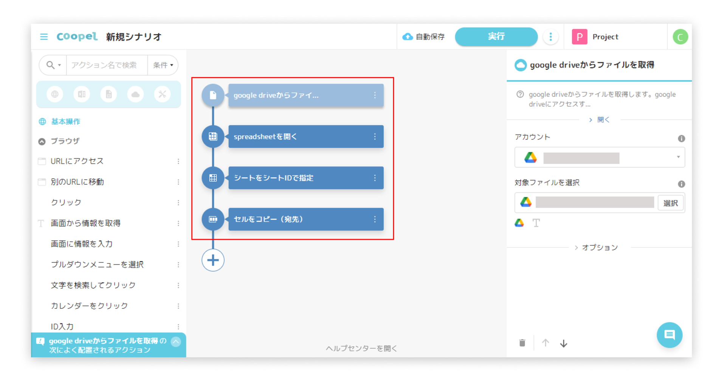Click the 対象ファイルを選択 file field
This screenshot has width=724, height=378.
[x=586, y=203]
